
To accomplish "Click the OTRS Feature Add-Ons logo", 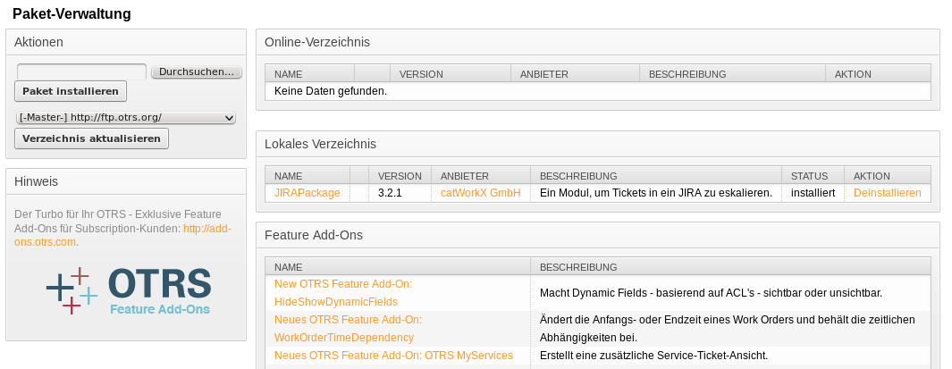I will coord(128,291).
